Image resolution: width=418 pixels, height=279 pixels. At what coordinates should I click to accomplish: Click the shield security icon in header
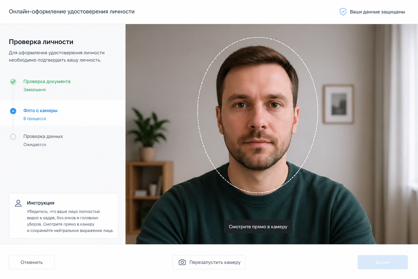(343, 12)
